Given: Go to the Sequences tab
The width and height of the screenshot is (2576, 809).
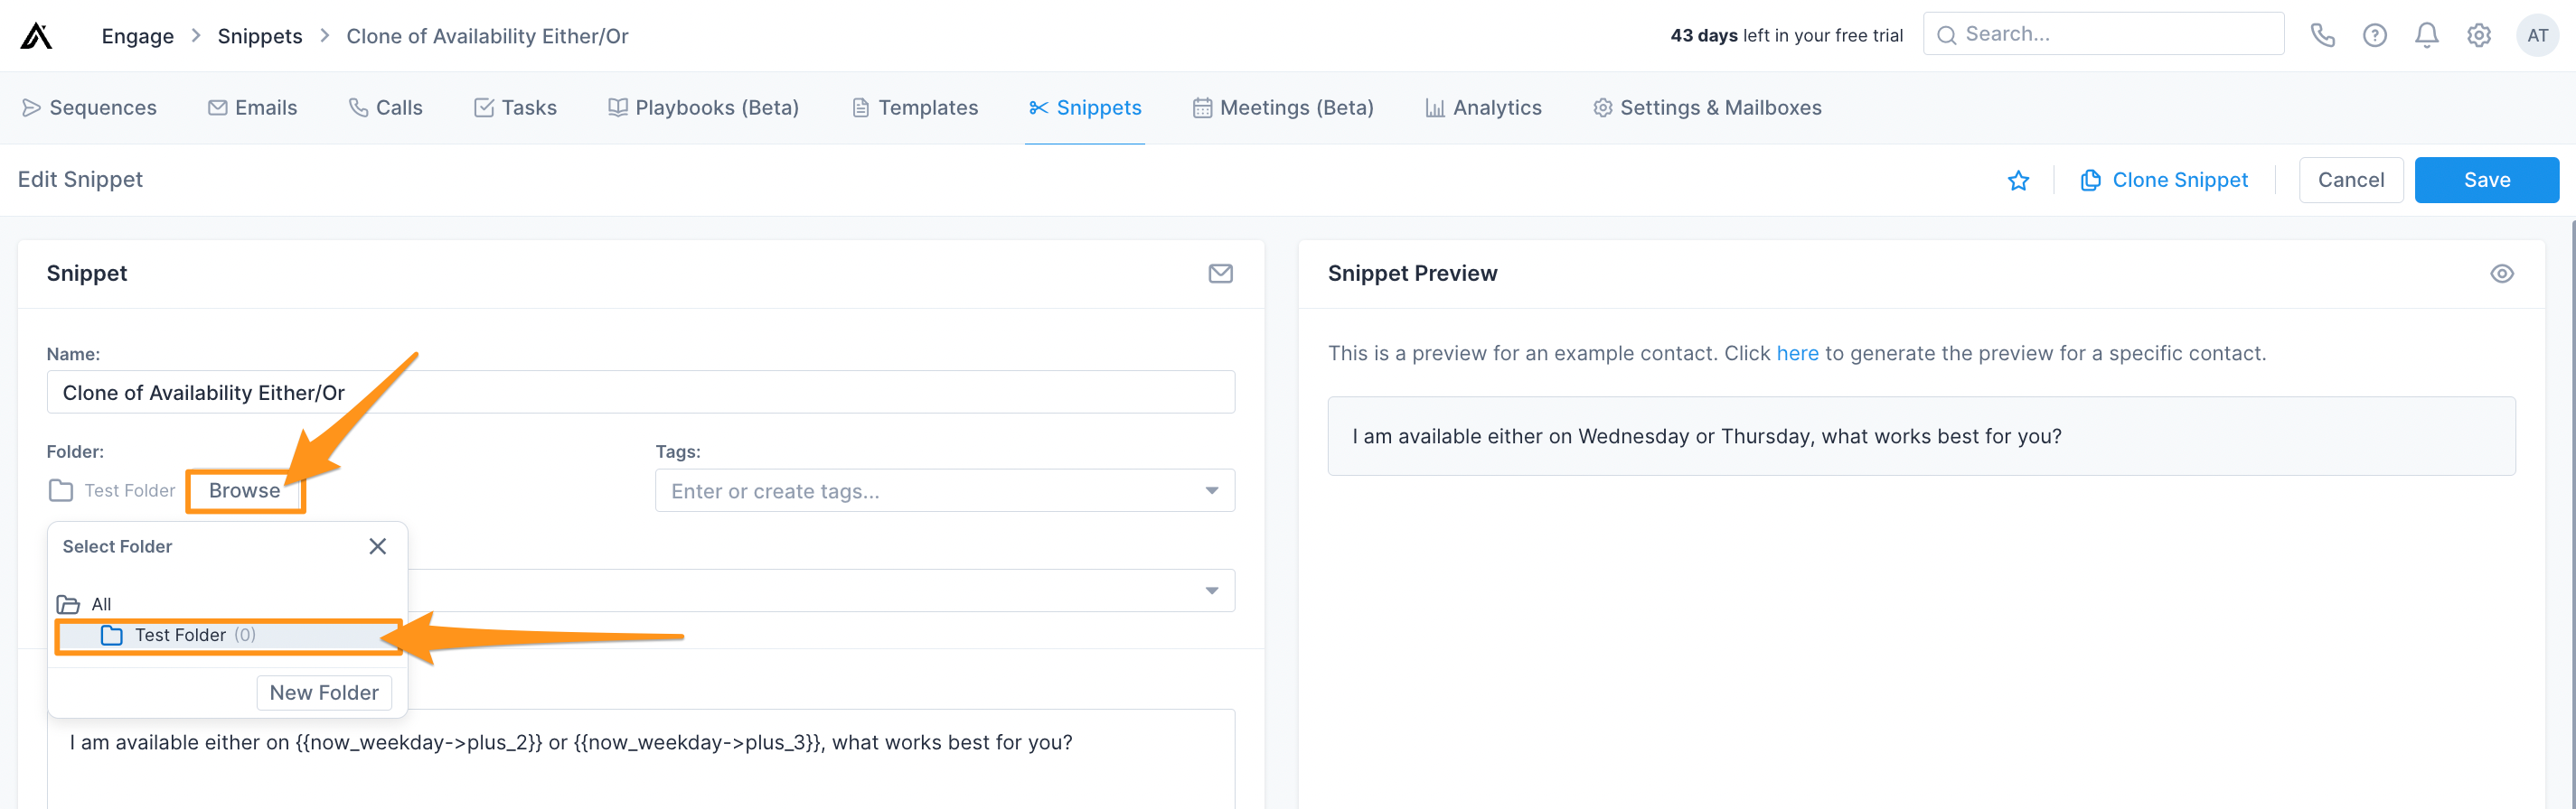Looking at the screenshot, I should coord(89,107).
